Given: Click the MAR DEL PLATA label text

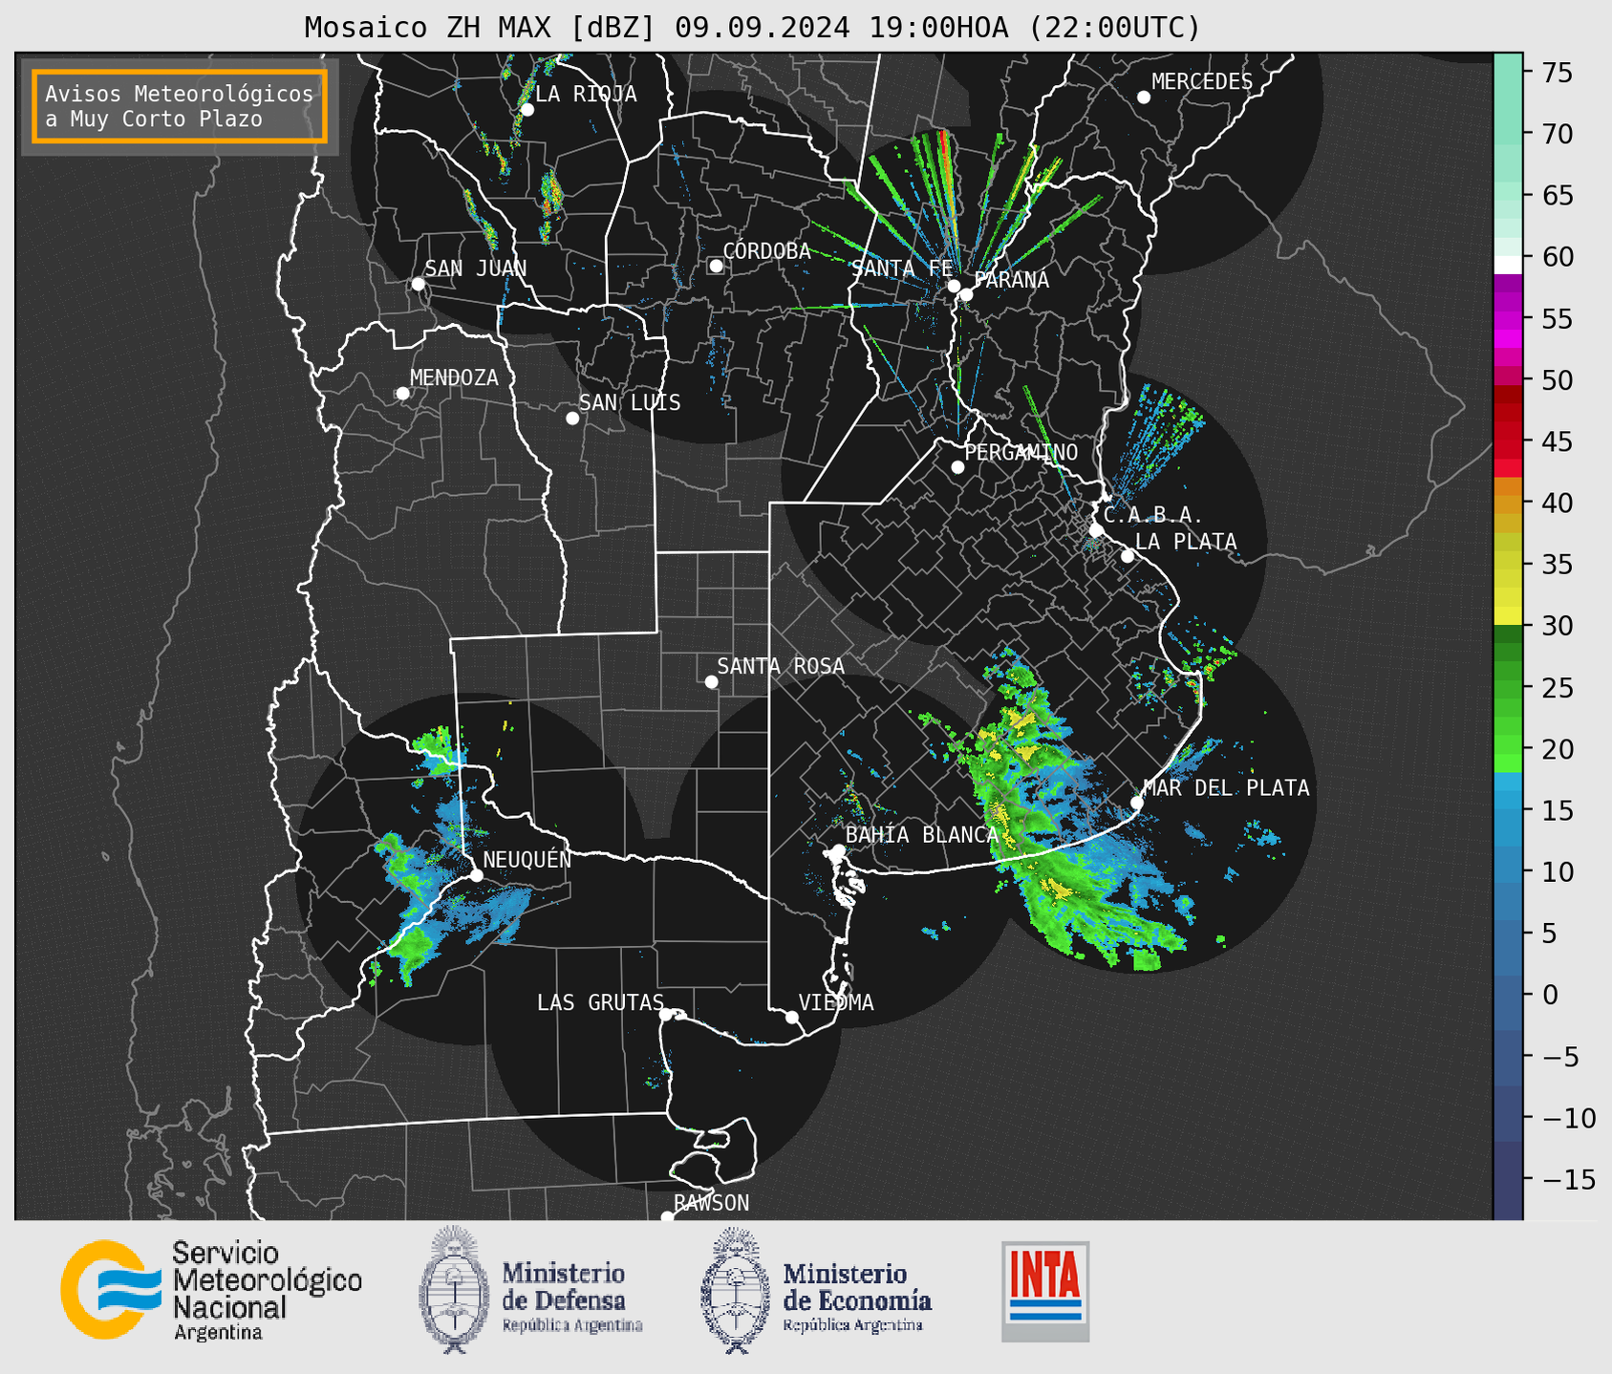Looking at the screenshot, I should tap(1226, 788).
